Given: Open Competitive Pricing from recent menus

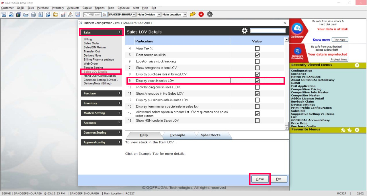Looking at the screenshot, I should tap(306, 89).
